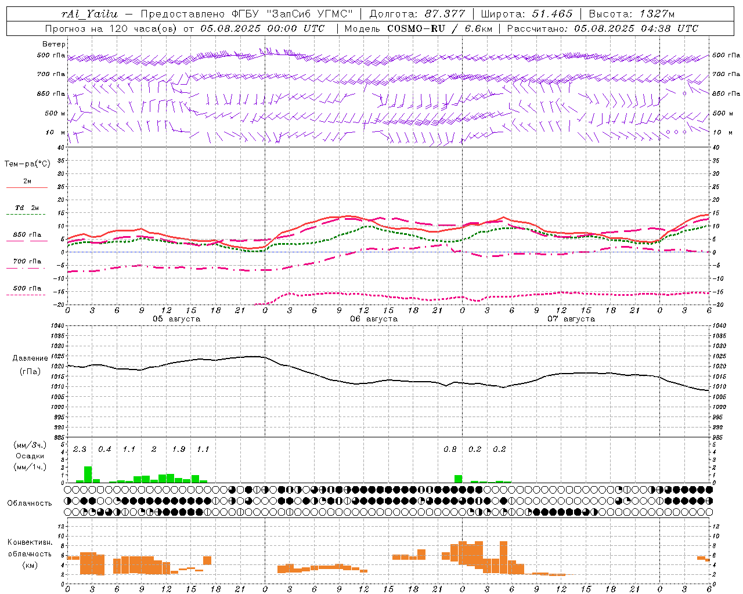Click the Высота: 1327м value

pyautogui.click(x=632, y=14)
